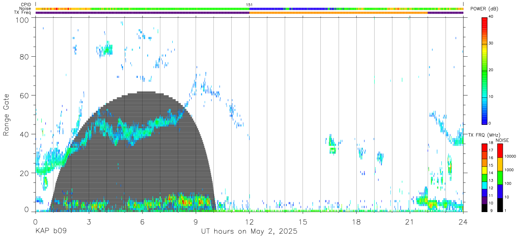Click the POWER (dB) color bar
The width and height of the screenshot is (521, 240).
click(485, 70)
